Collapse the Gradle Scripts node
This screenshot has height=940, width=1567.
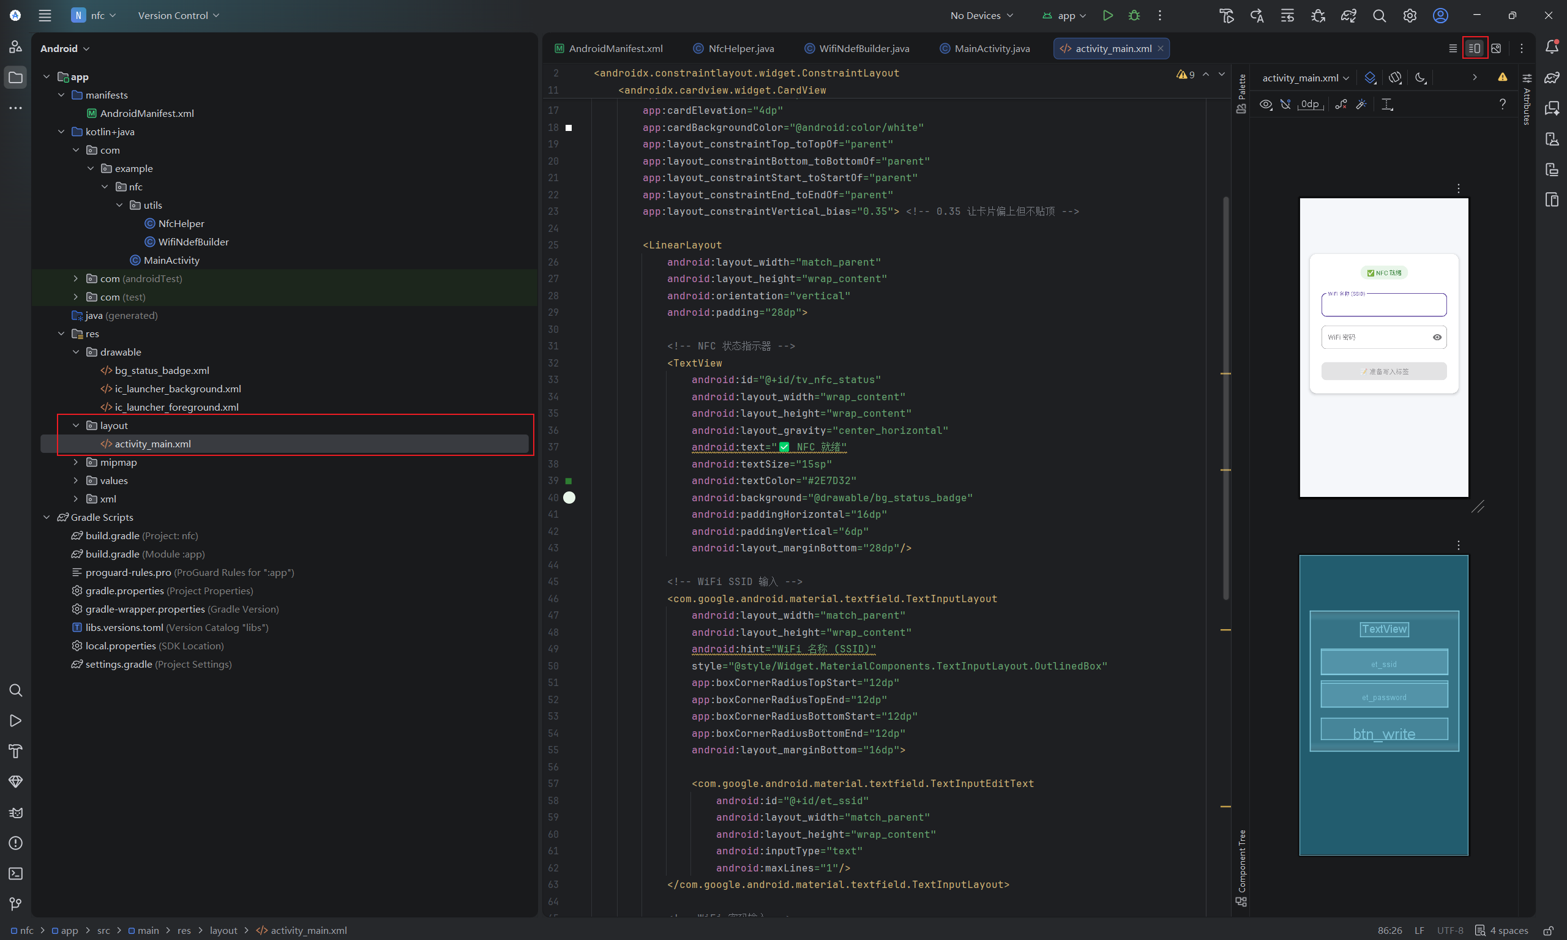click(x=47, y=518)
